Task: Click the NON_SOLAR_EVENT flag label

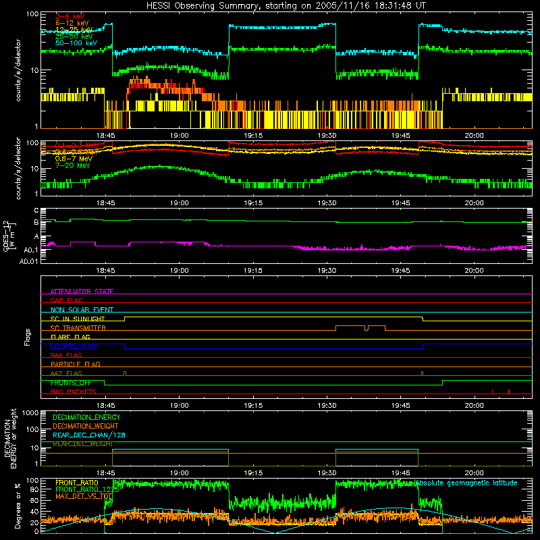Action: pos(82,310)
